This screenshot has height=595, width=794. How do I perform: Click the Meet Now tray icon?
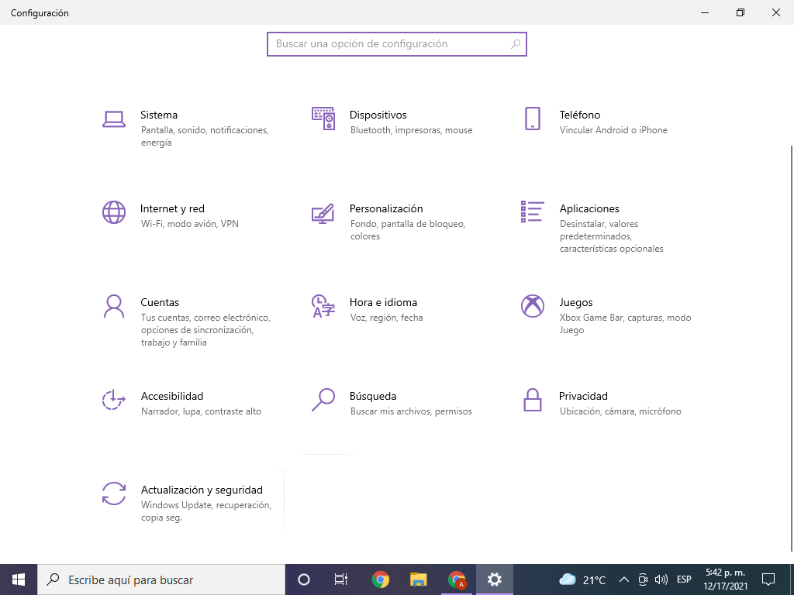coord(643,580)
